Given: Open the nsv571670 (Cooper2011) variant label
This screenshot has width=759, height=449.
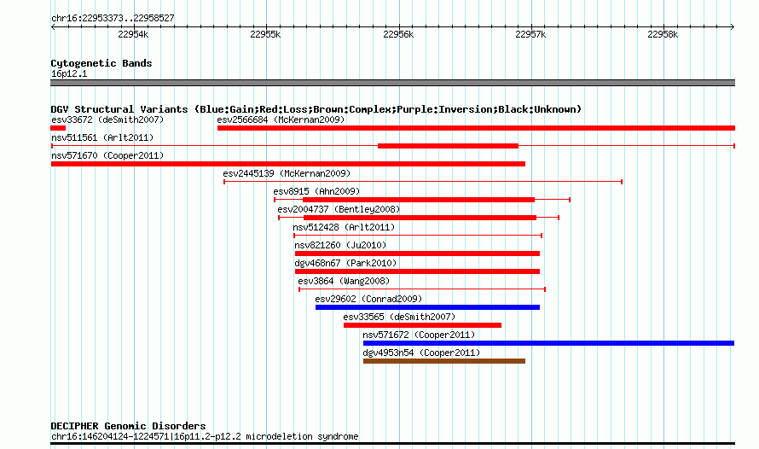Looking at the screenshot, I should 107,155.
